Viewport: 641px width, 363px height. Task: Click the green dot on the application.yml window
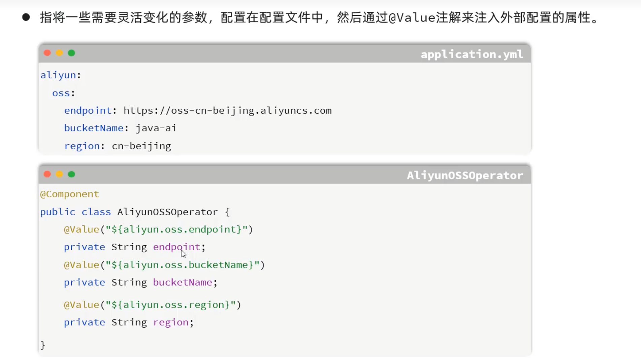point(71,53)
